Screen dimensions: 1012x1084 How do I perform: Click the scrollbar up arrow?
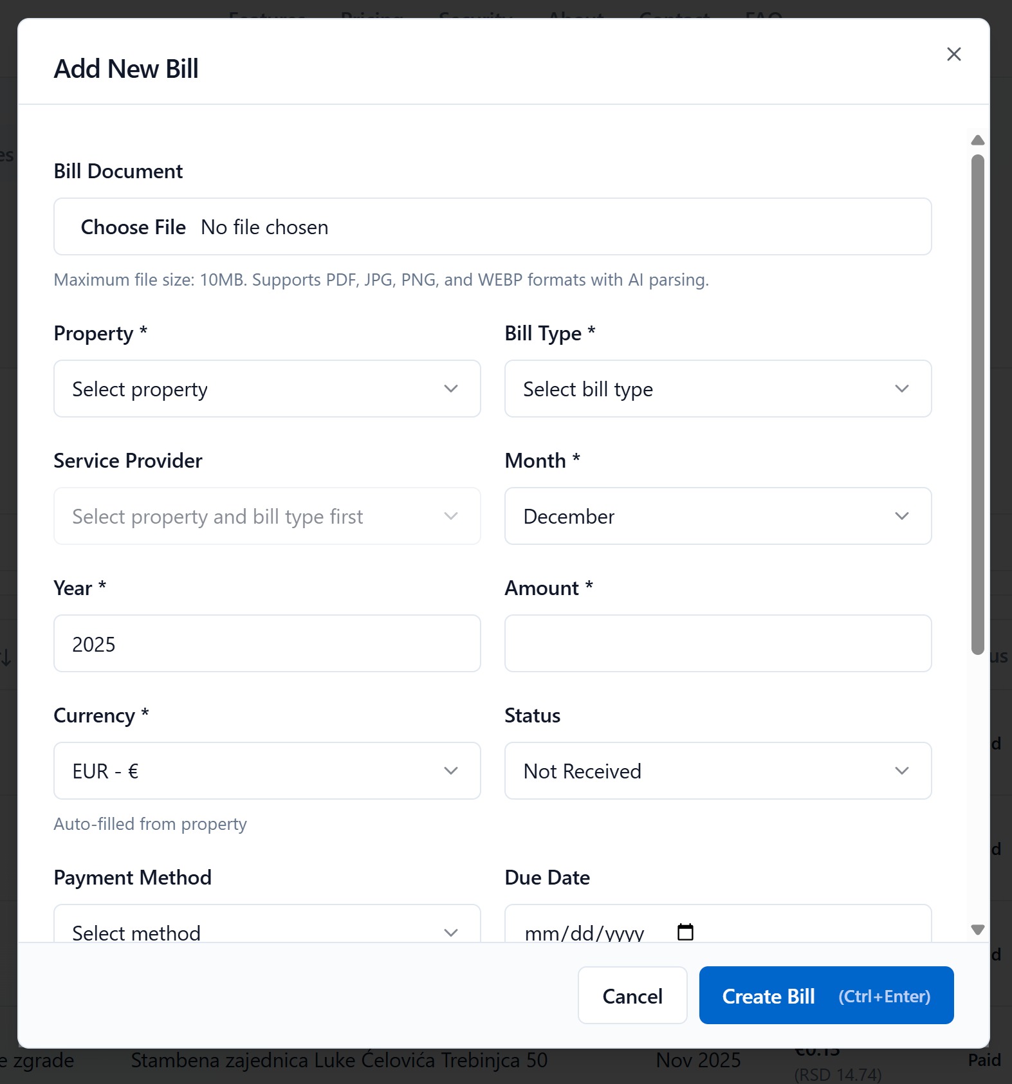(x=977, y=140)
